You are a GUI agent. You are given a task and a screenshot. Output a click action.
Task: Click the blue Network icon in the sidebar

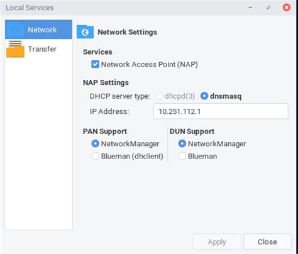coord(15,30)
